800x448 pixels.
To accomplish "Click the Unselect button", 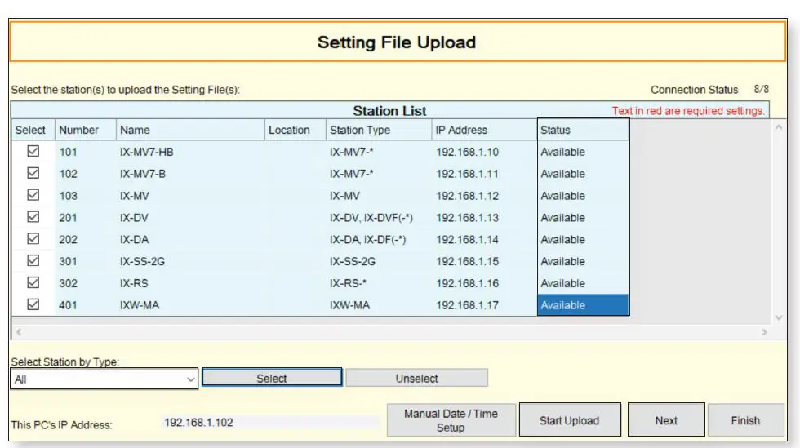I will pyautogui.click(x=417, y=378).
